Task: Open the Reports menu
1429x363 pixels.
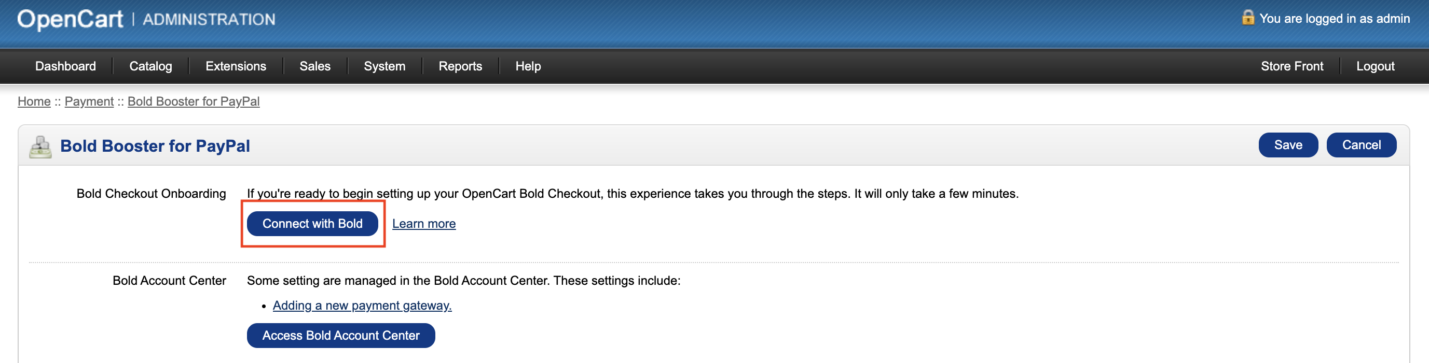Action: (x=460, y=66)
